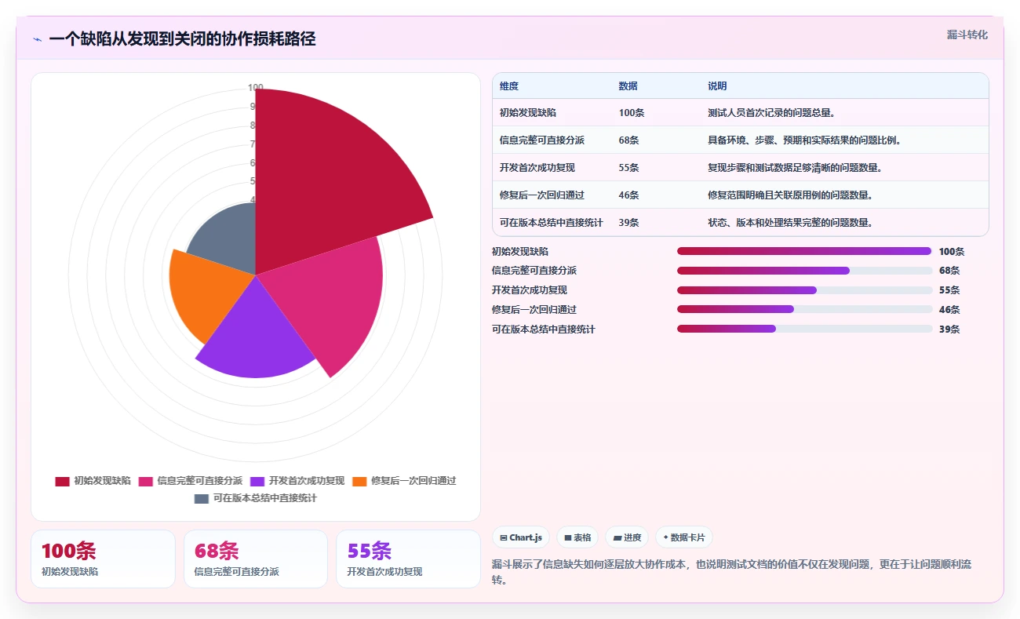Click the description starting 修复范围明确
The width and height of the screenshot is (1020, 619).
(x=790, y=195)
